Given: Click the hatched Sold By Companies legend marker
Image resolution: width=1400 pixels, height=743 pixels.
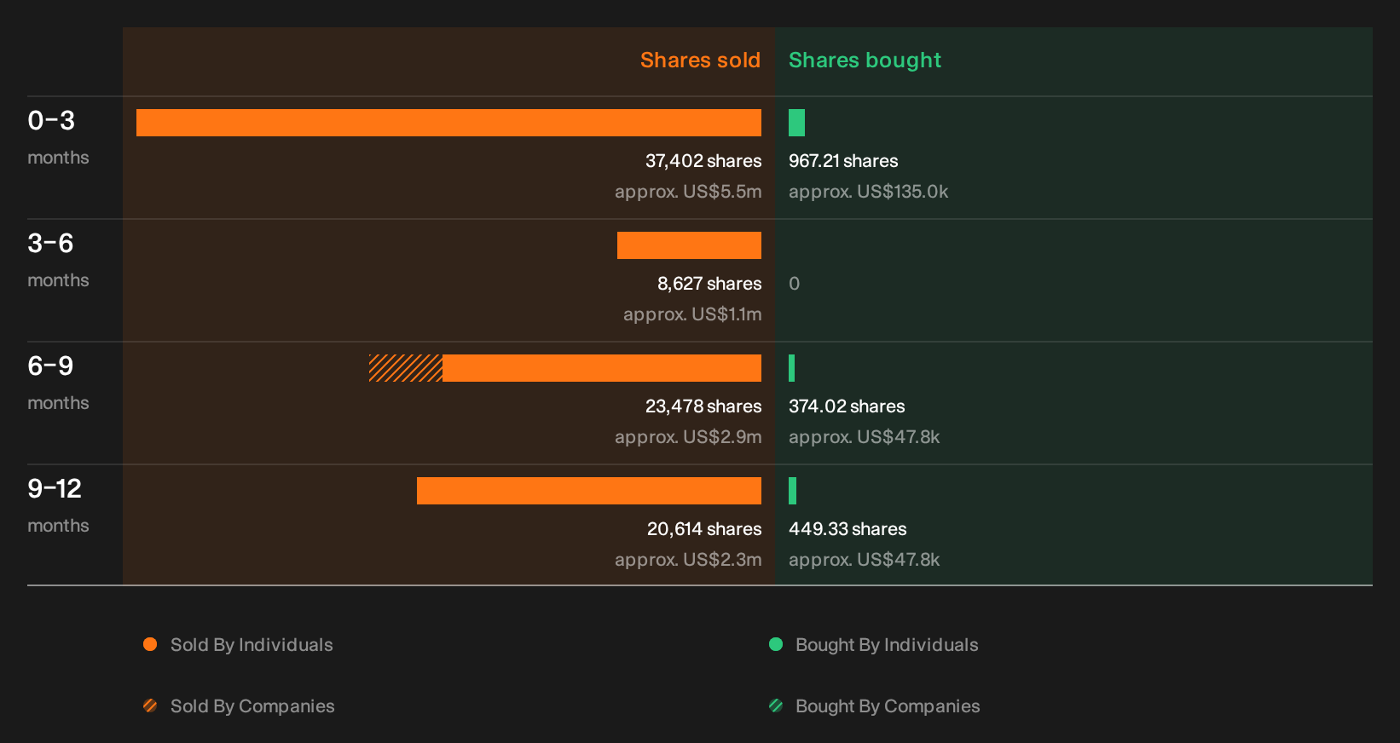Looking at the screenshot, I should coord(150,706).
